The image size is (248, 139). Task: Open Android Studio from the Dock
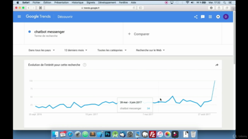(115, 134)
